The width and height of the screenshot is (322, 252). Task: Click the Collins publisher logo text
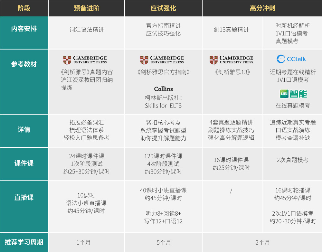click(x=163, y=89)
